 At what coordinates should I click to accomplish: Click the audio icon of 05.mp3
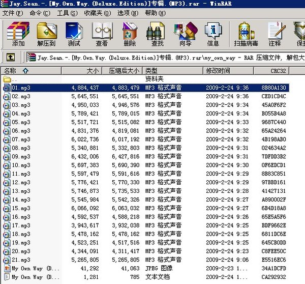click(x=7, y=123)
